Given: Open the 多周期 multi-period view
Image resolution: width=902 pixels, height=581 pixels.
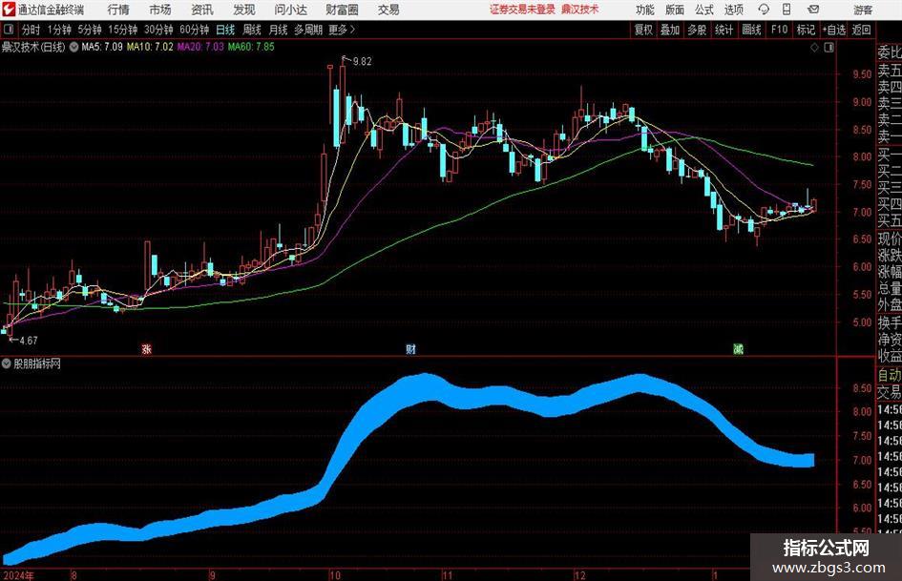Looking at the screenshot, I should point(307,30).
